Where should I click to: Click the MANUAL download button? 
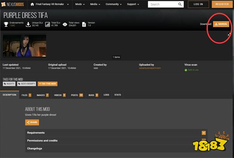(221, 24)
